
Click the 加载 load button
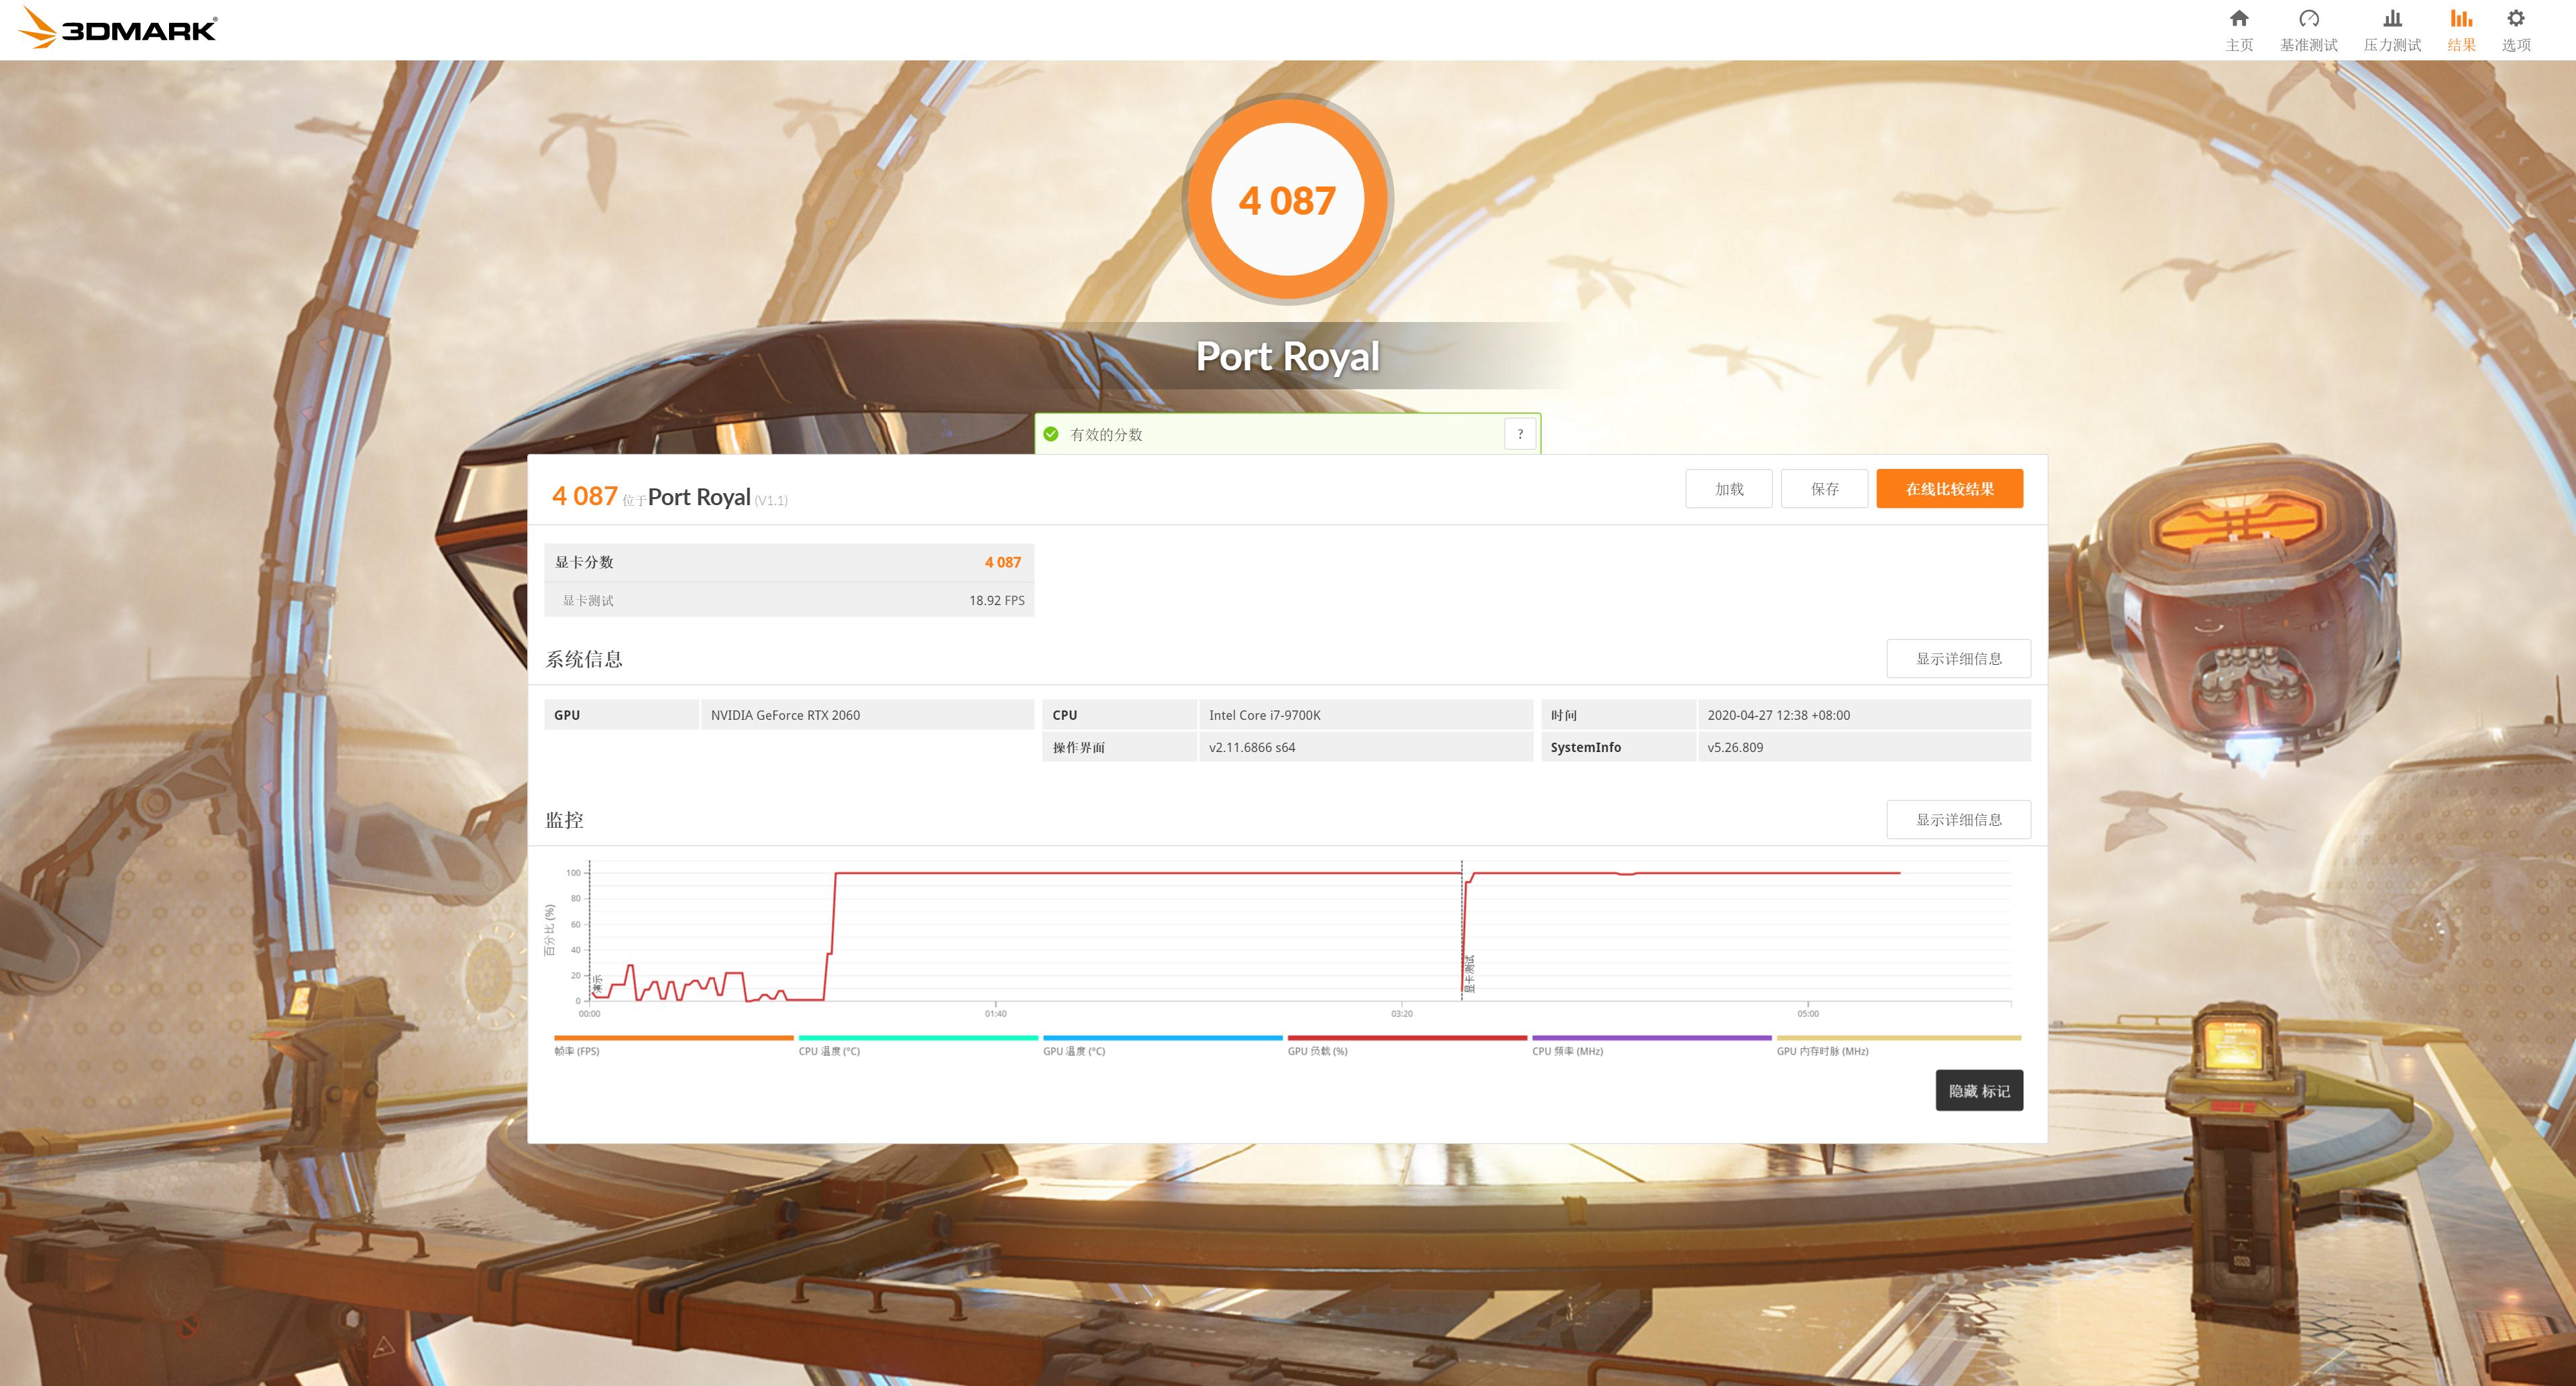click(1729, 489)
